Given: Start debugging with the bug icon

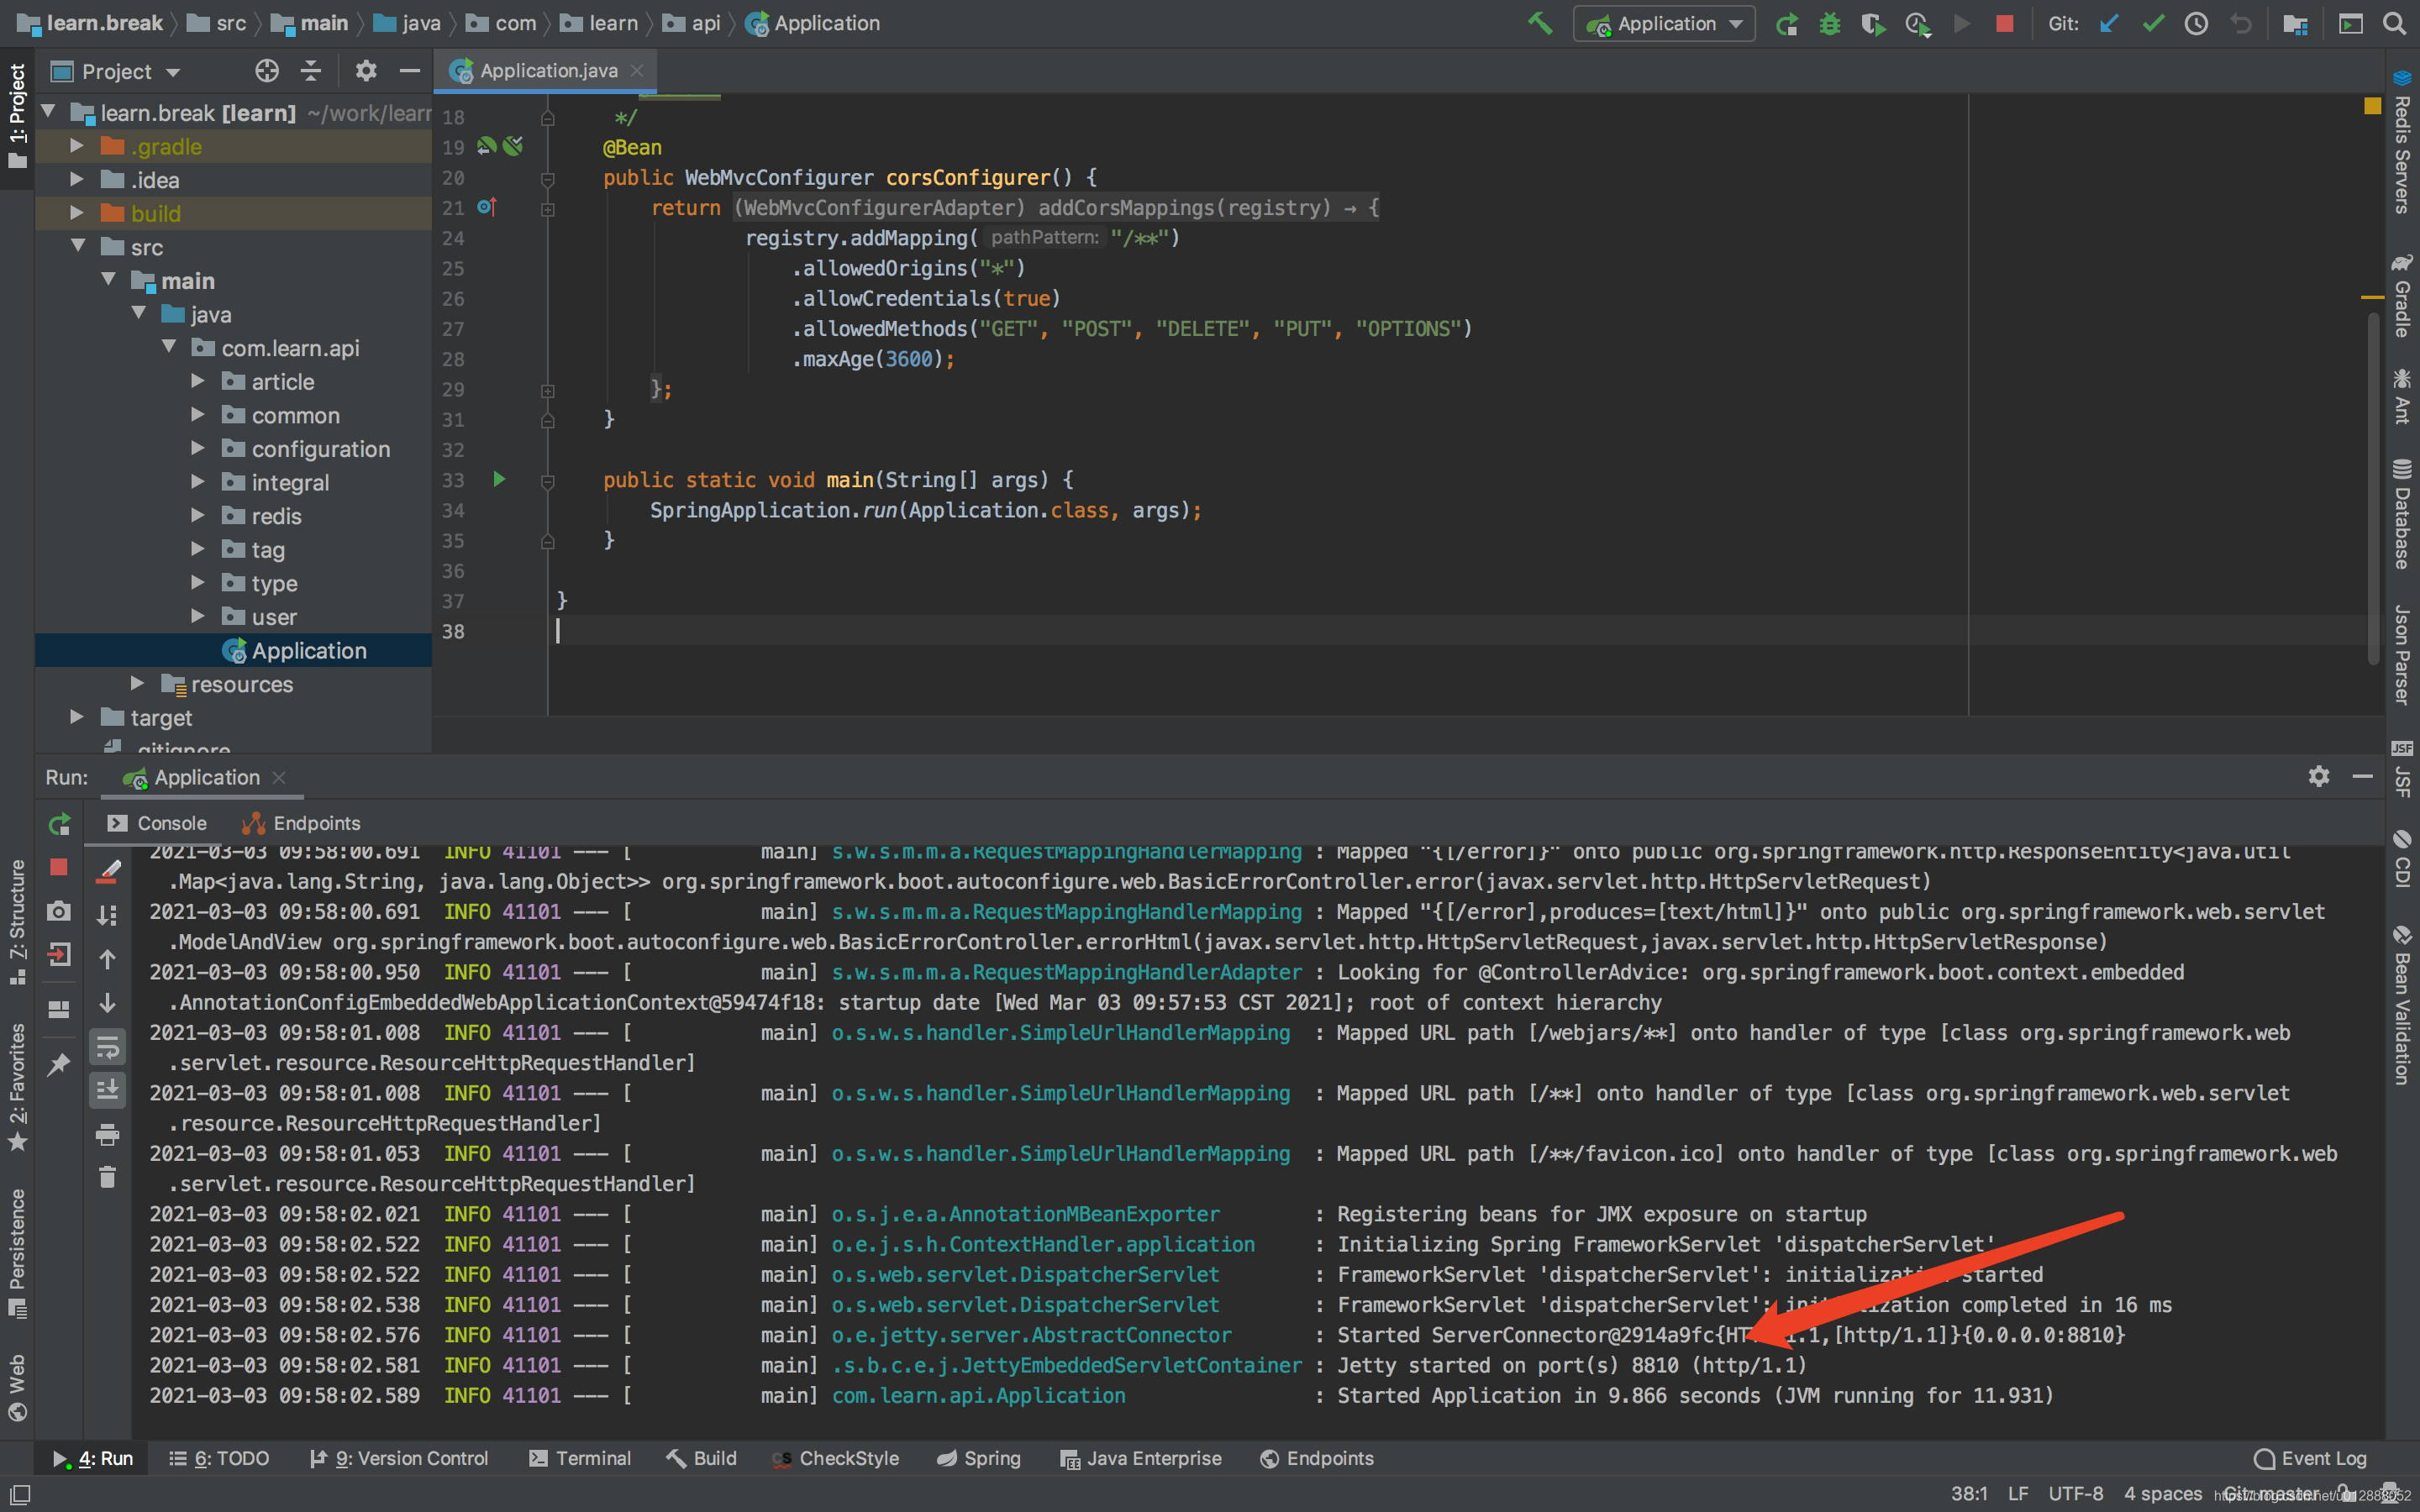Looking at the screenshot, I should (1830, 23).
